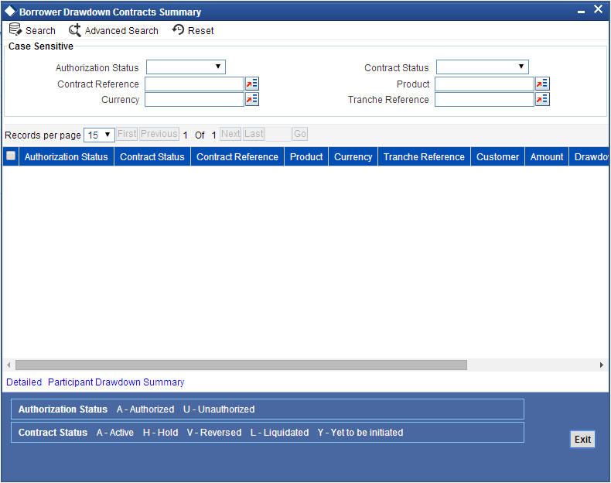This screenshot has width=611, height=483.
Task: Click the Exit button
Action: pyautogui.click(x=582, y=440)
